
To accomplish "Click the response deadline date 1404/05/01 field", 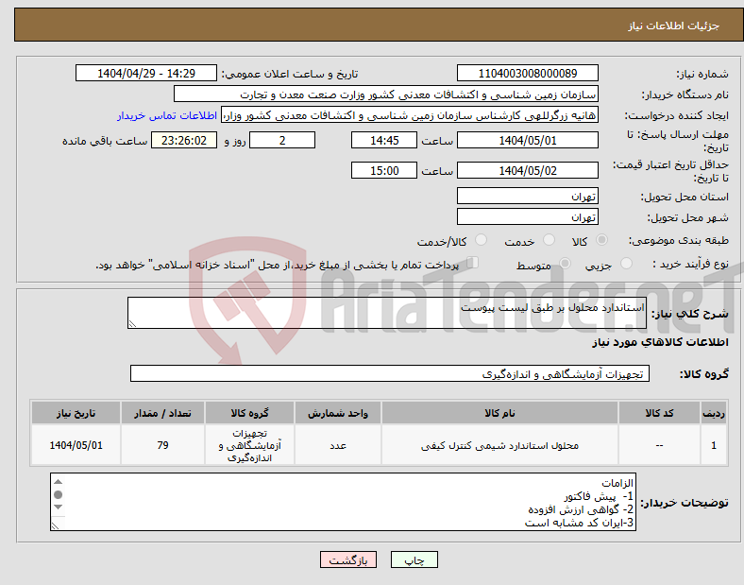I will 527,141.
